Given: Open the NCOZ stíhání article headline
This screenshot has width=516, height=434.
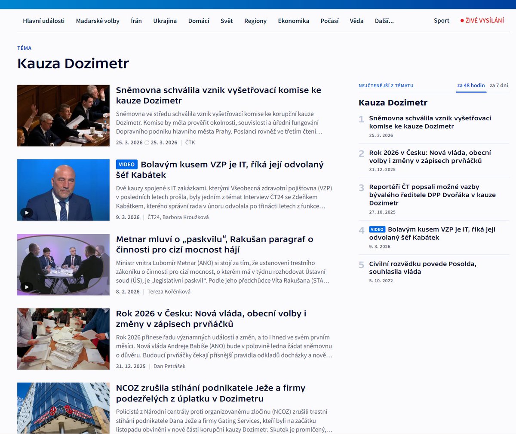Looking at the screenshot, I should (x=210, y=393).
